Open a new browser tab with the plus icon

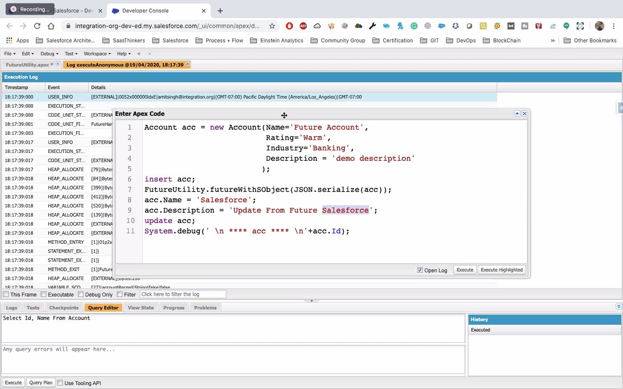point(220,10)
